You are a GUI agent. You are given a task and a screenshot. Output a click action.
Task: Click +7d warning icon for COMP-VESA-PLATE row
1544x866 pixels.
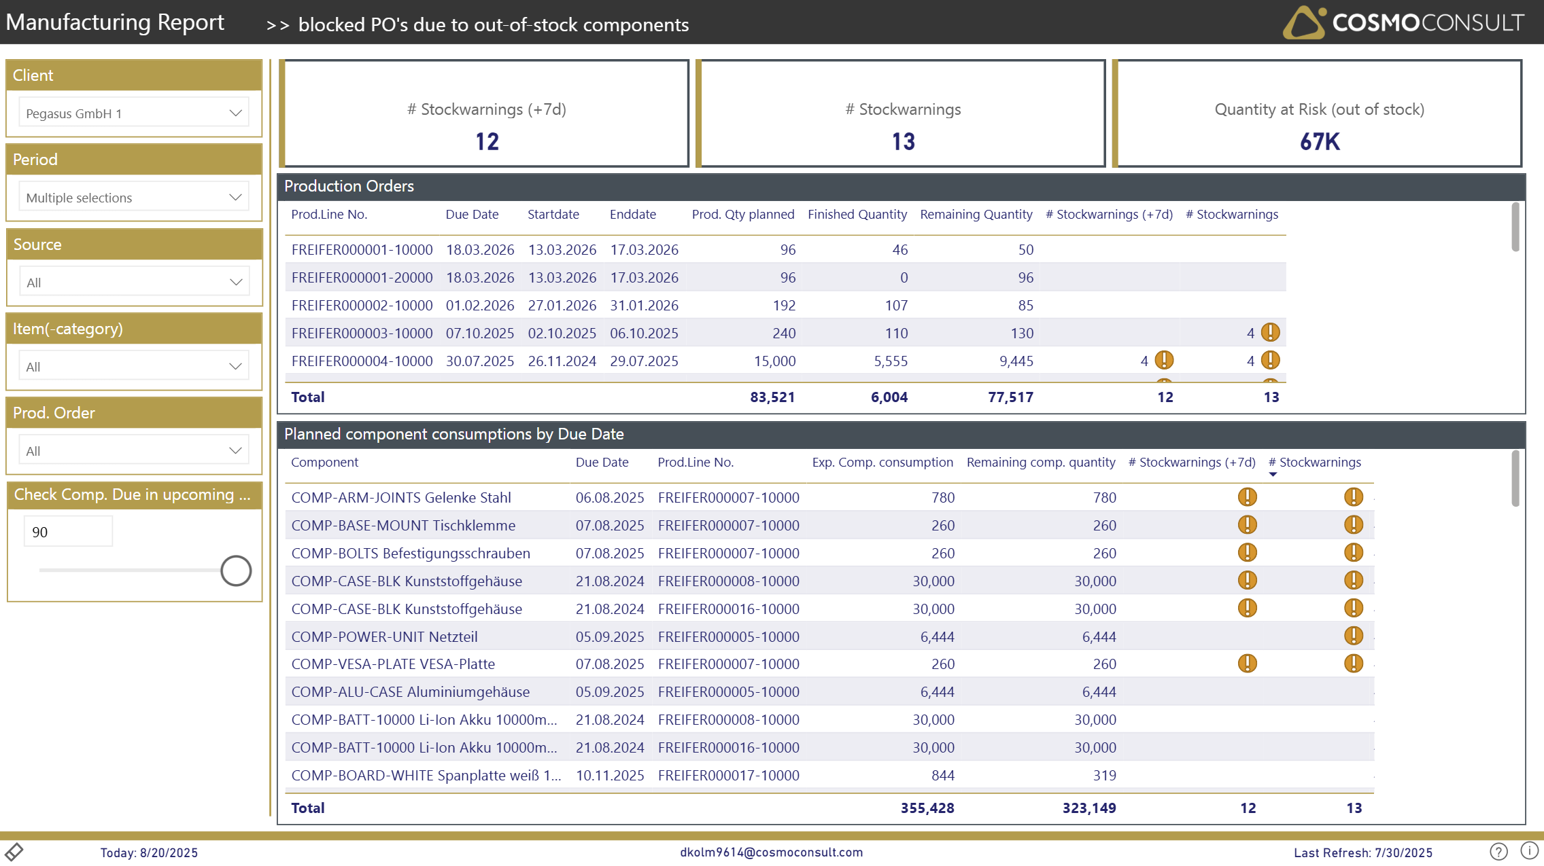coord(1247,664)
